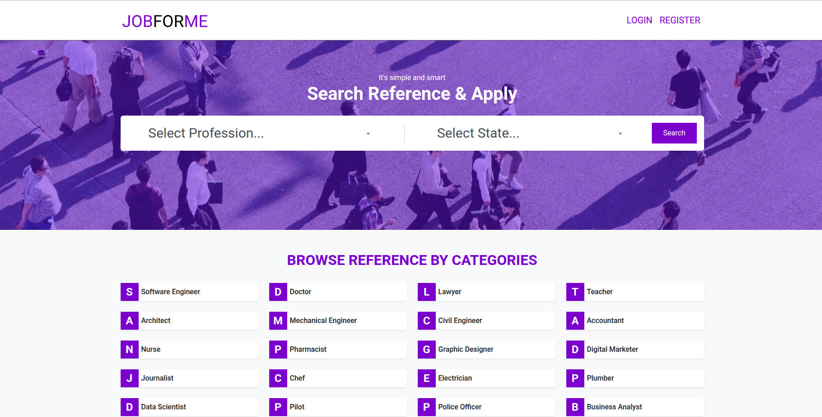Browse the Doctor category text

point(300,292)
